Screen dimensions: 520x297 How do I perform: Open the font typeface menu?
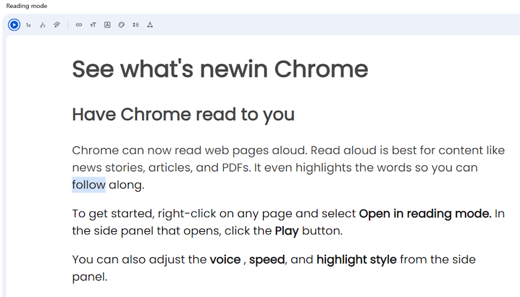pyautogui.click(x=107, y=25)
